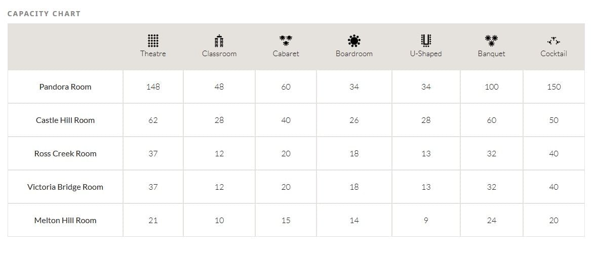Click Melton Hill Room U-Shaped capacity 9
595x256 pixels.
coord(426,221)
